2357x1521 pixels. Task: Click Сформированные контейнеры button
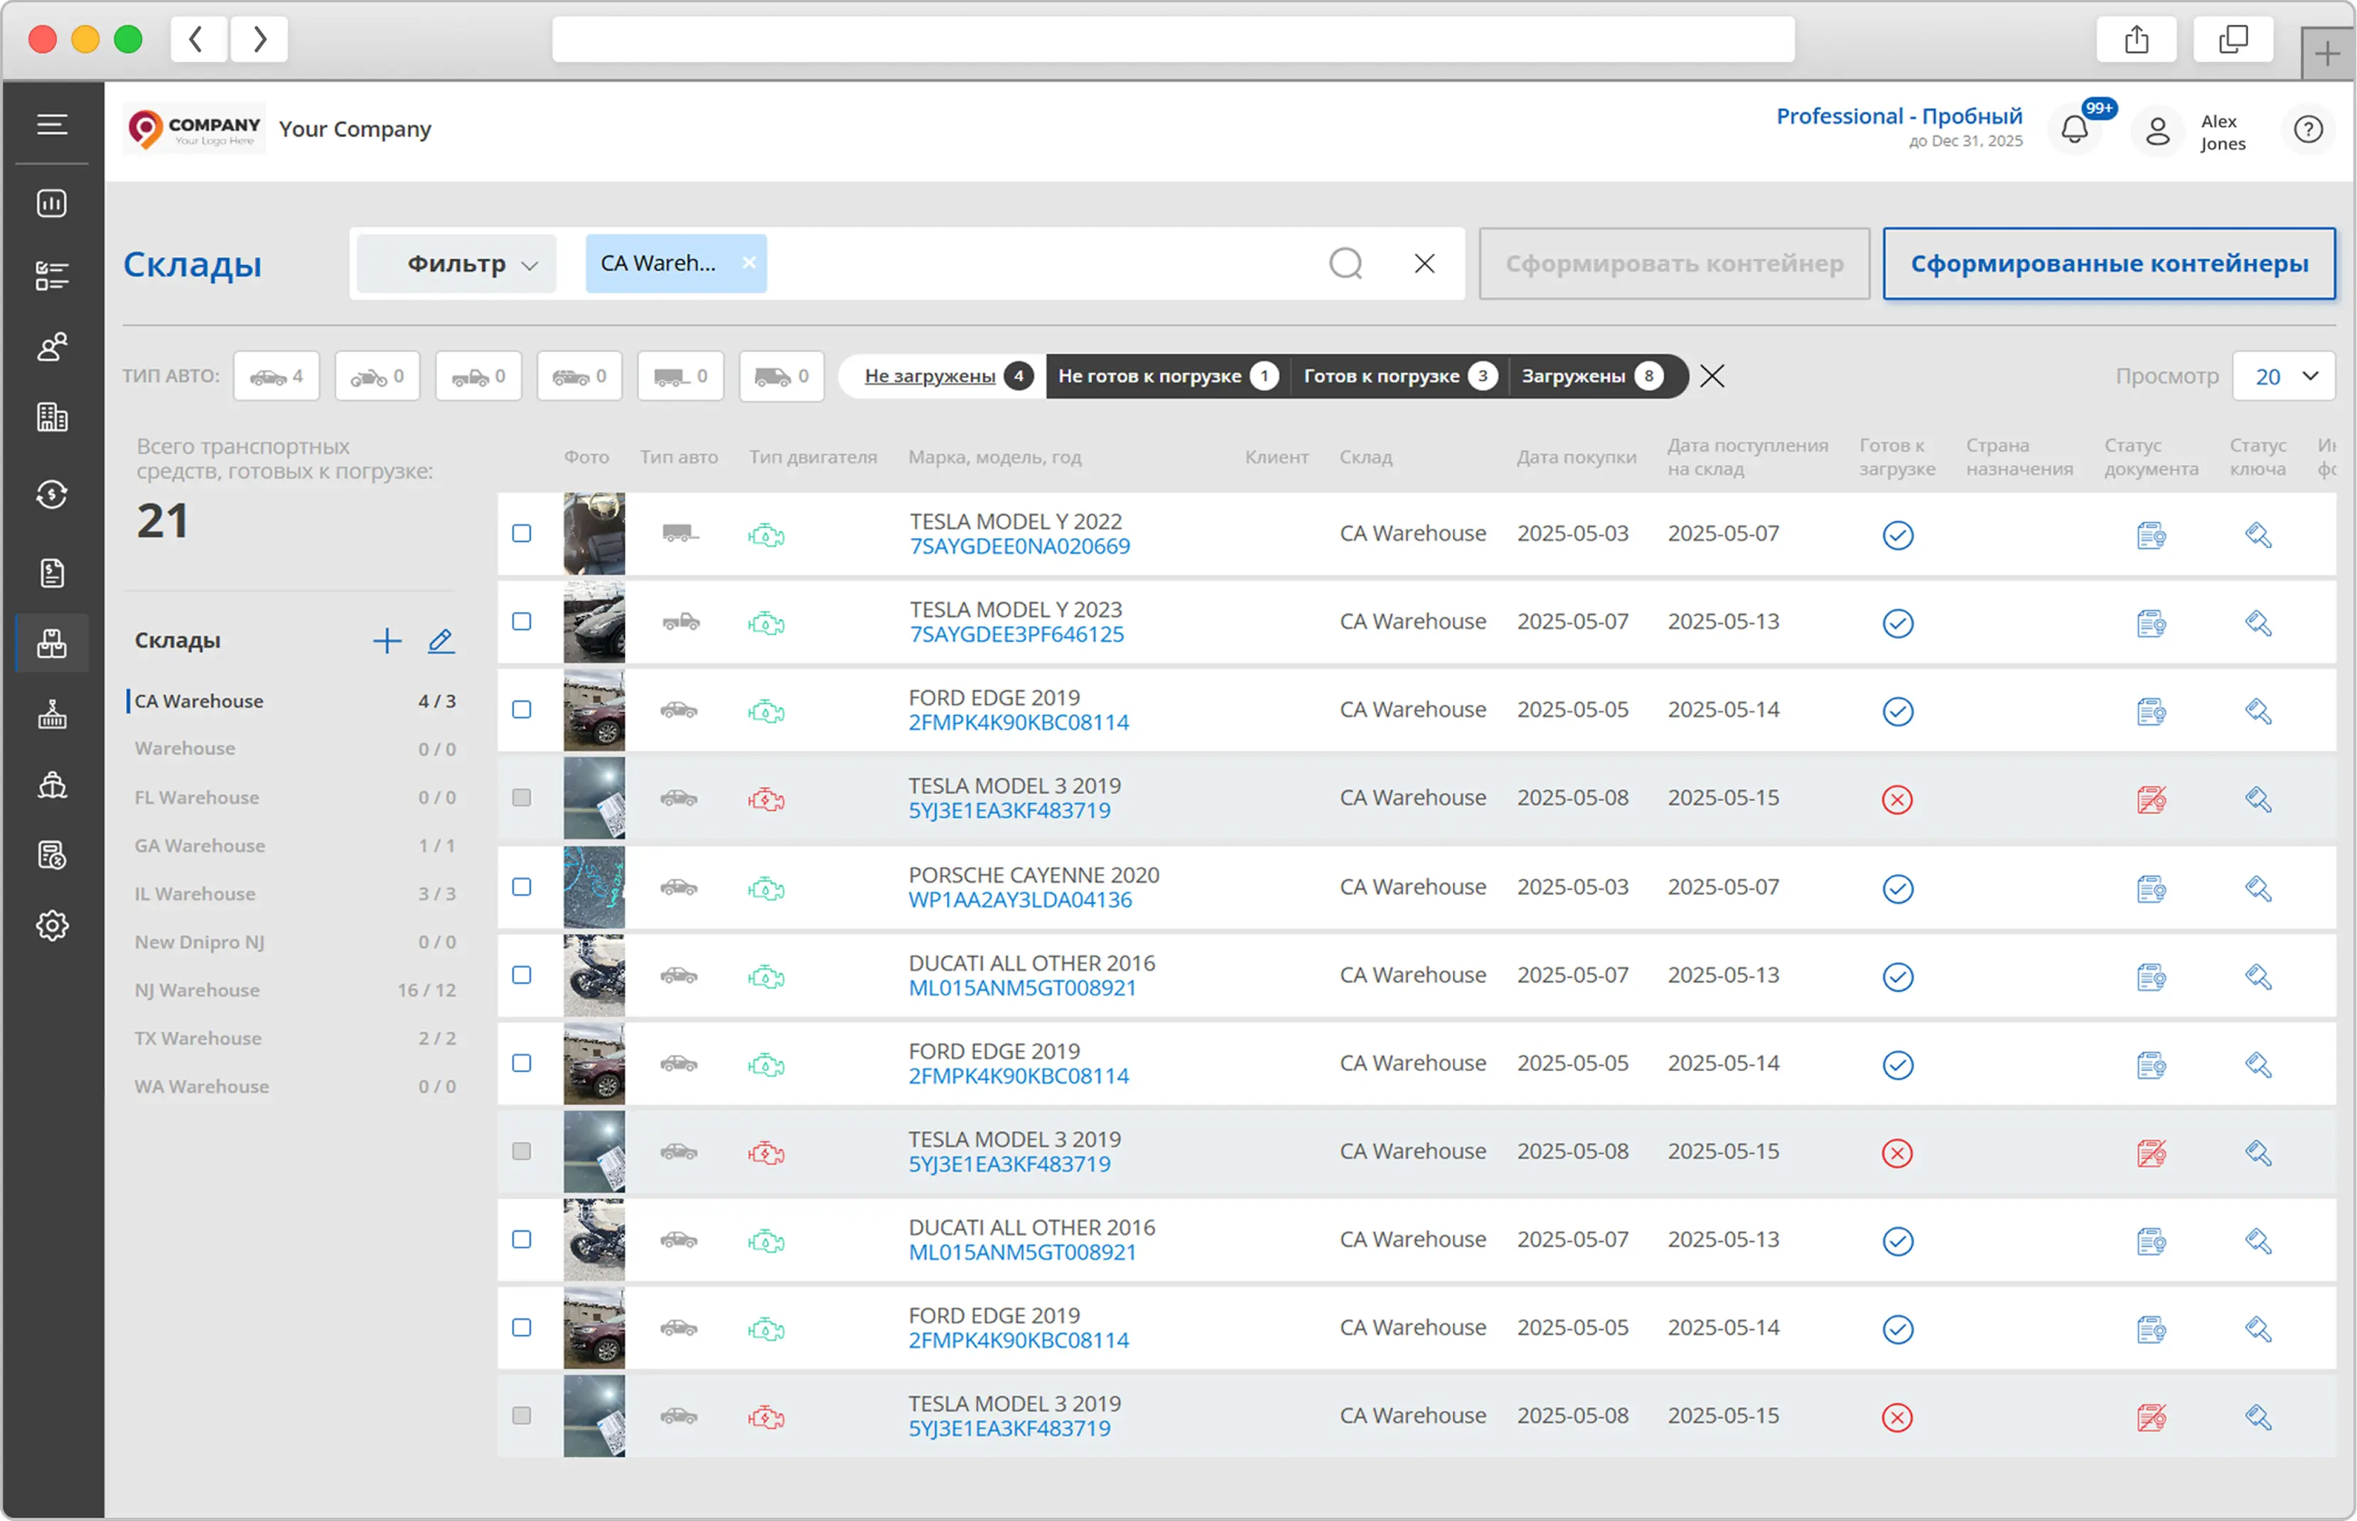(2109, 264)
